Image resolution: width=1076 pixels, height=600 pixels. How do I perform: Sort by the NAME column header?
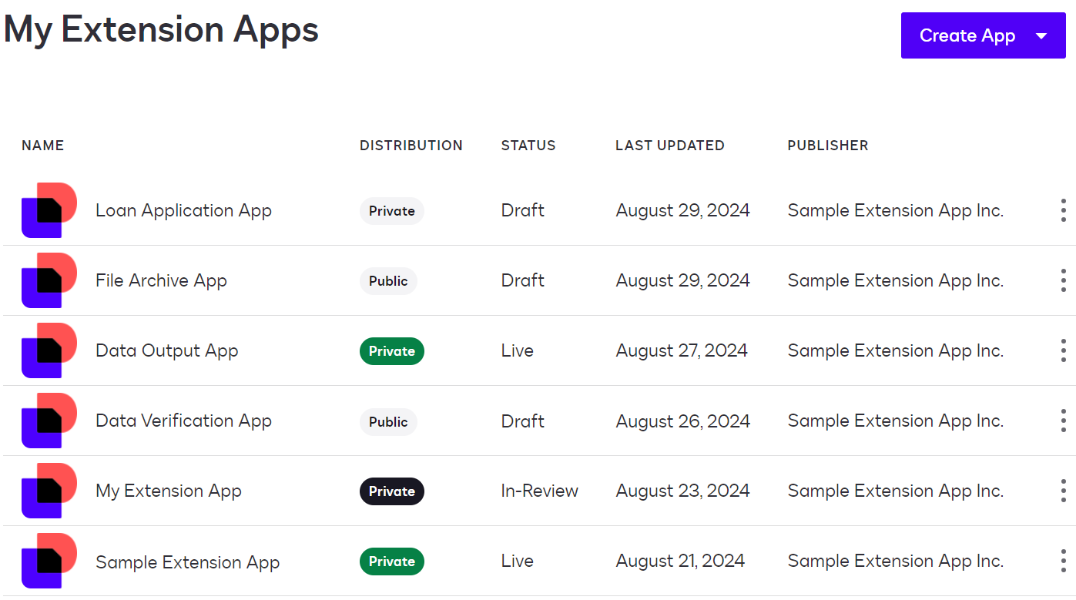[x=42, y=145]
